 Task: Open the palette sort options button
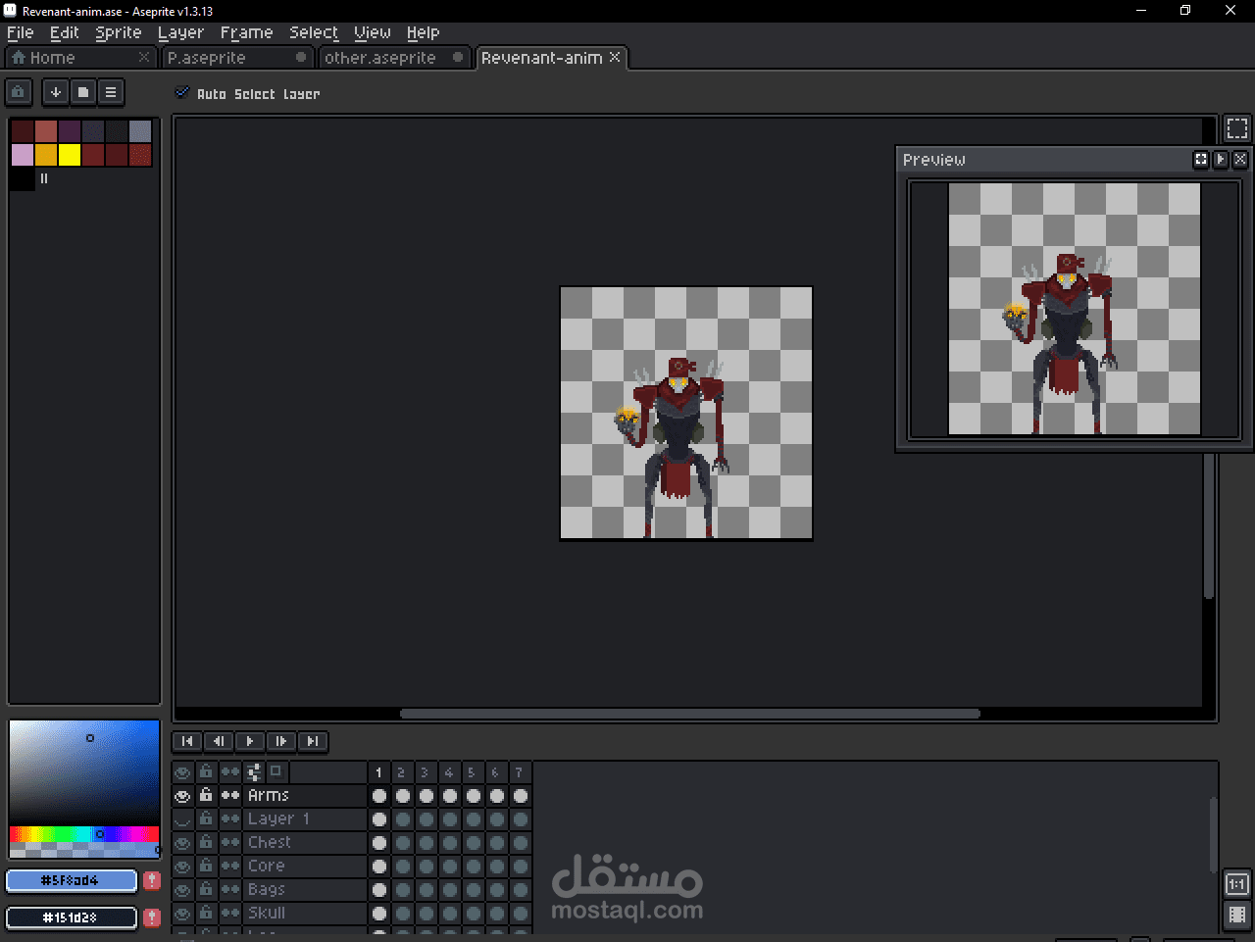(56, 92)
